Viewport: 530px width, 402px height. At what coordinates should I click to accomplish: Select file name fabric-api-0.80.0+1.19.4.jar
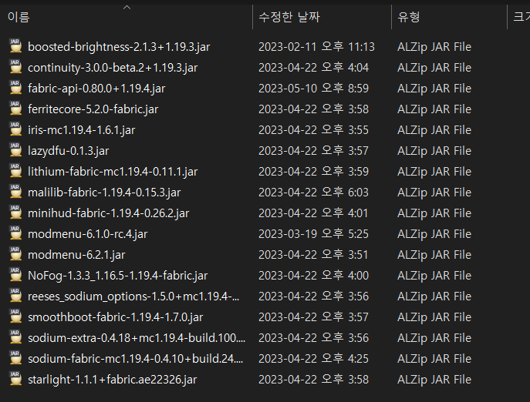(96, 89)
